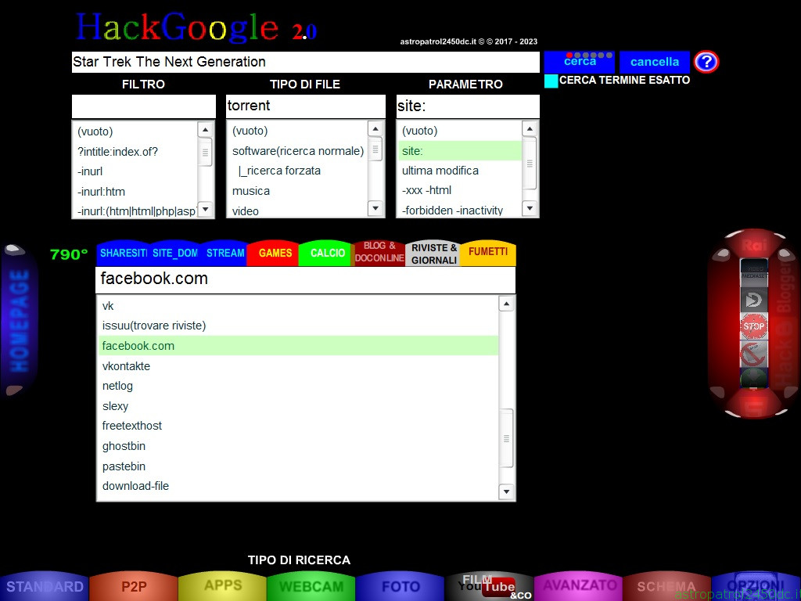Choose FILM YouTube & CO search type
The image size is (801, 601).
(x=490, y=586)
